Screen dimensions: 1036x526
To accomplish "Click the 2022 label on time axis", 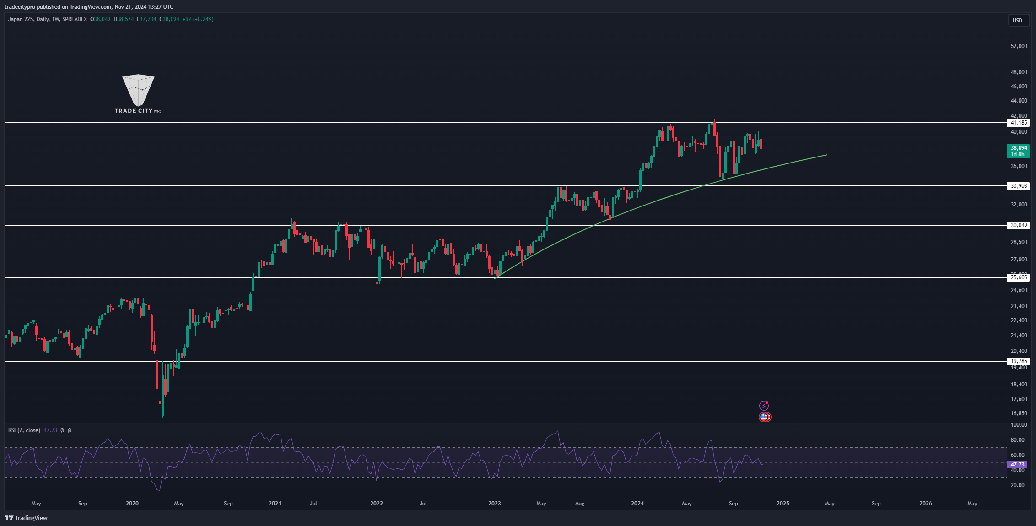I will 377,504.
